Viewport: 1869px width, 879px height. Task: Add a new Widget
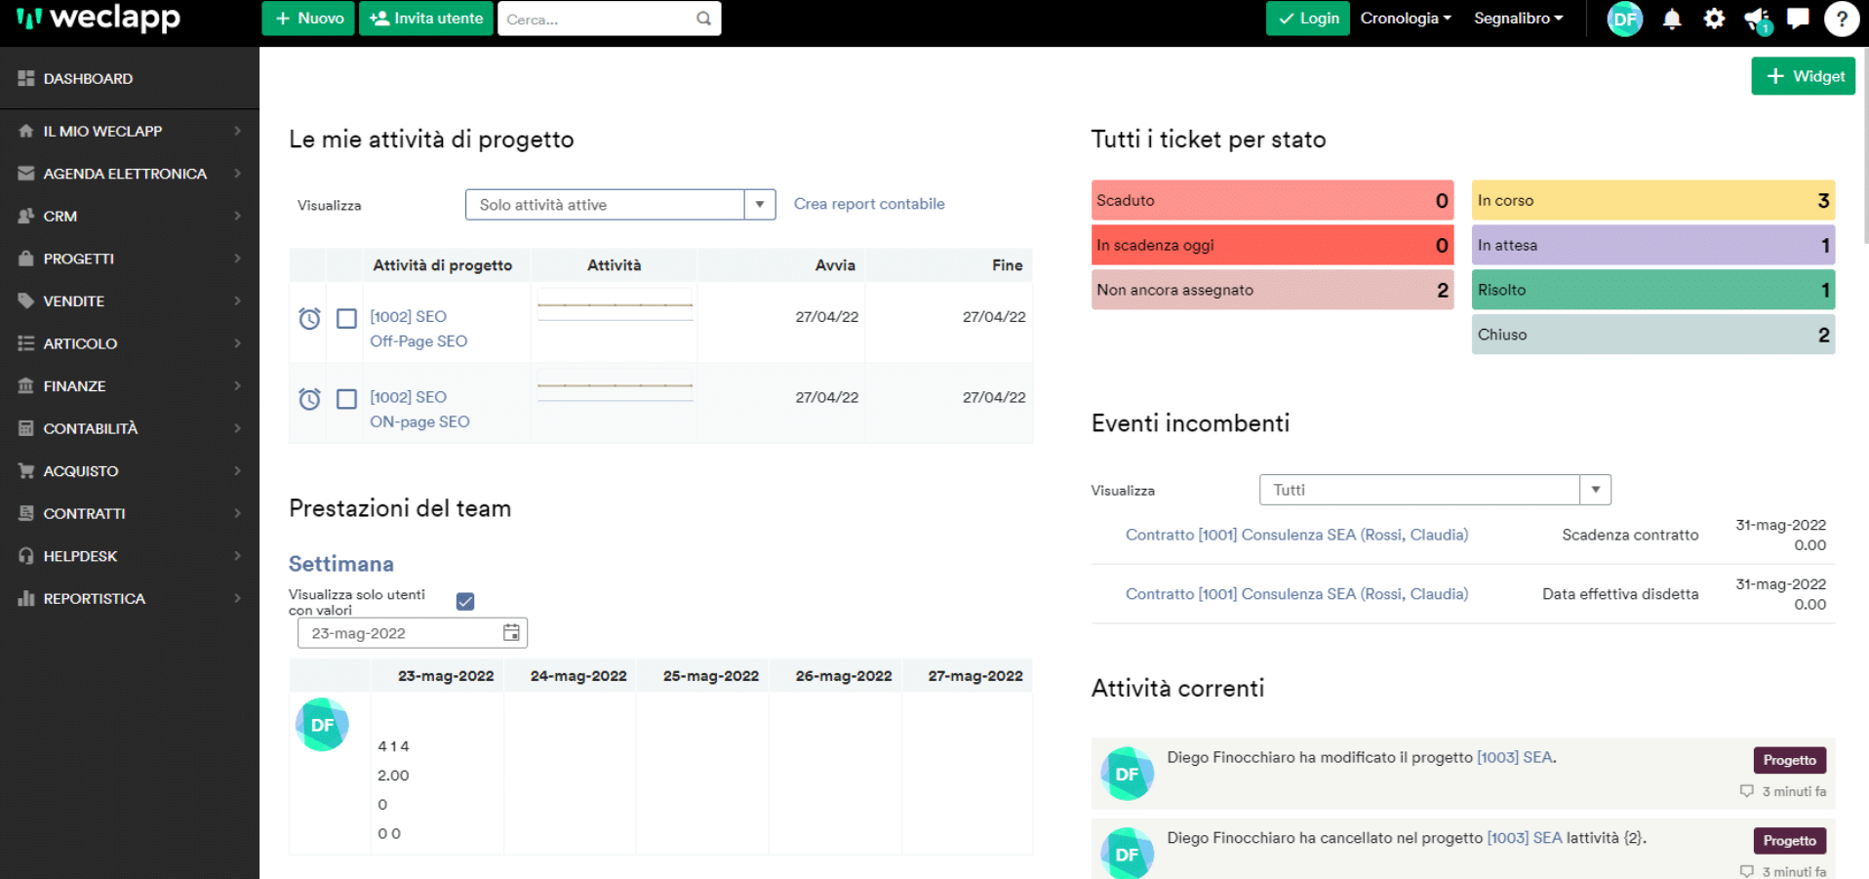pyautogui.click(x=1803, y=76)
